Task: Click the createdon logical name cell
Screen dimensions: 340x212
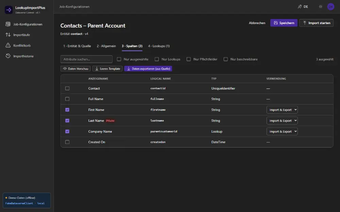Action: tap(158, 142)
